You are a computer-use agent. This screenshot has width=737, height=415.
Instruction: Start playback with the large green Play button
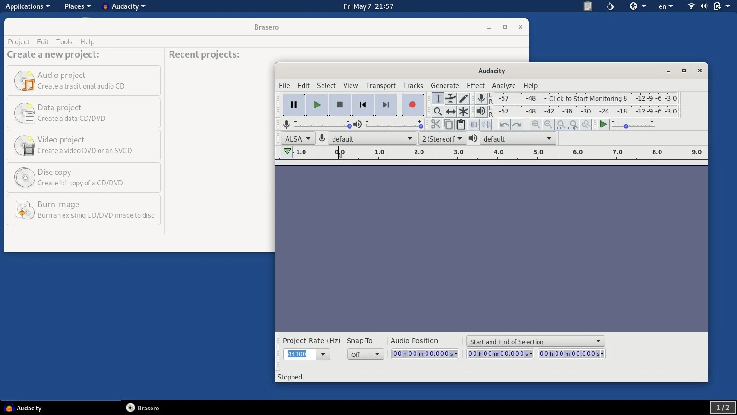click(x=317, y=105)
